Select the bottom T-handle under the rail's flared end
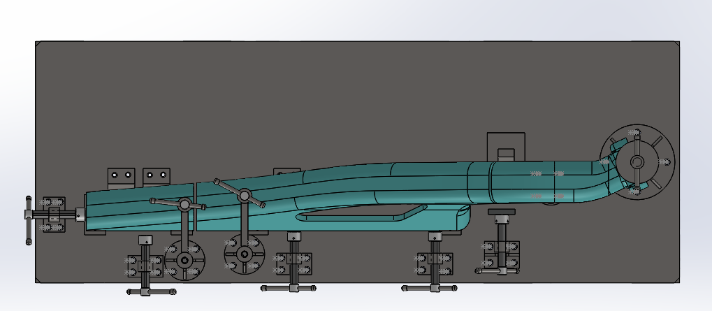The height and width of the screenshot is (311, 712). 429,288
